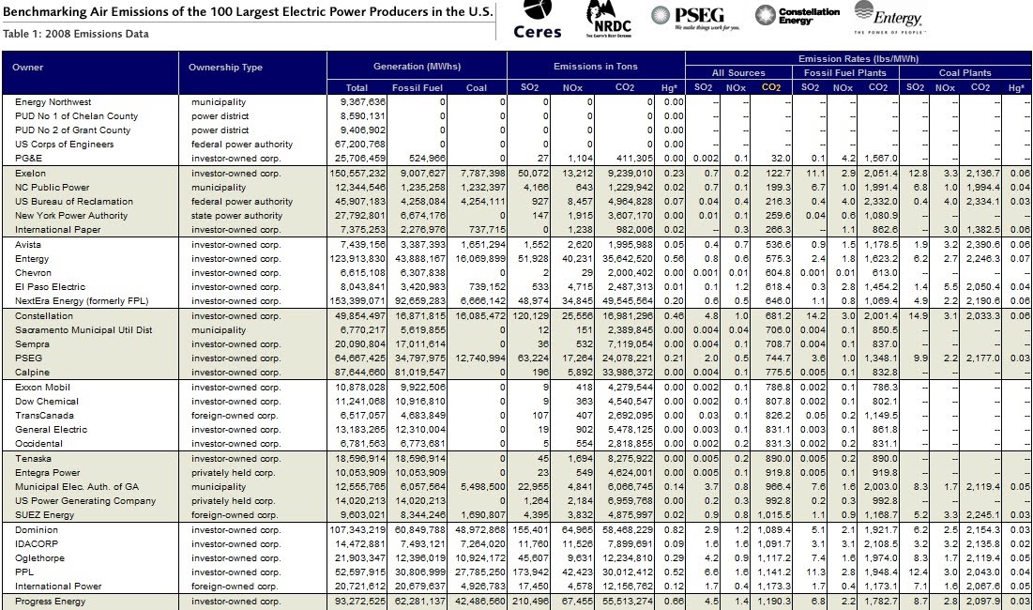Sort by the Total generation column
Viewport: 1033px width, 610px height.
click(357, 86)
